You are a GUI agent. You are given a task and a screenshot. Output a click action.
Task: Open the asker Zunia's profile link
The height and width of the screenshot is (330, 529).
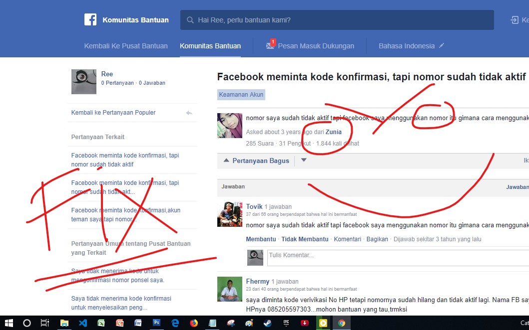coord(333,132)
